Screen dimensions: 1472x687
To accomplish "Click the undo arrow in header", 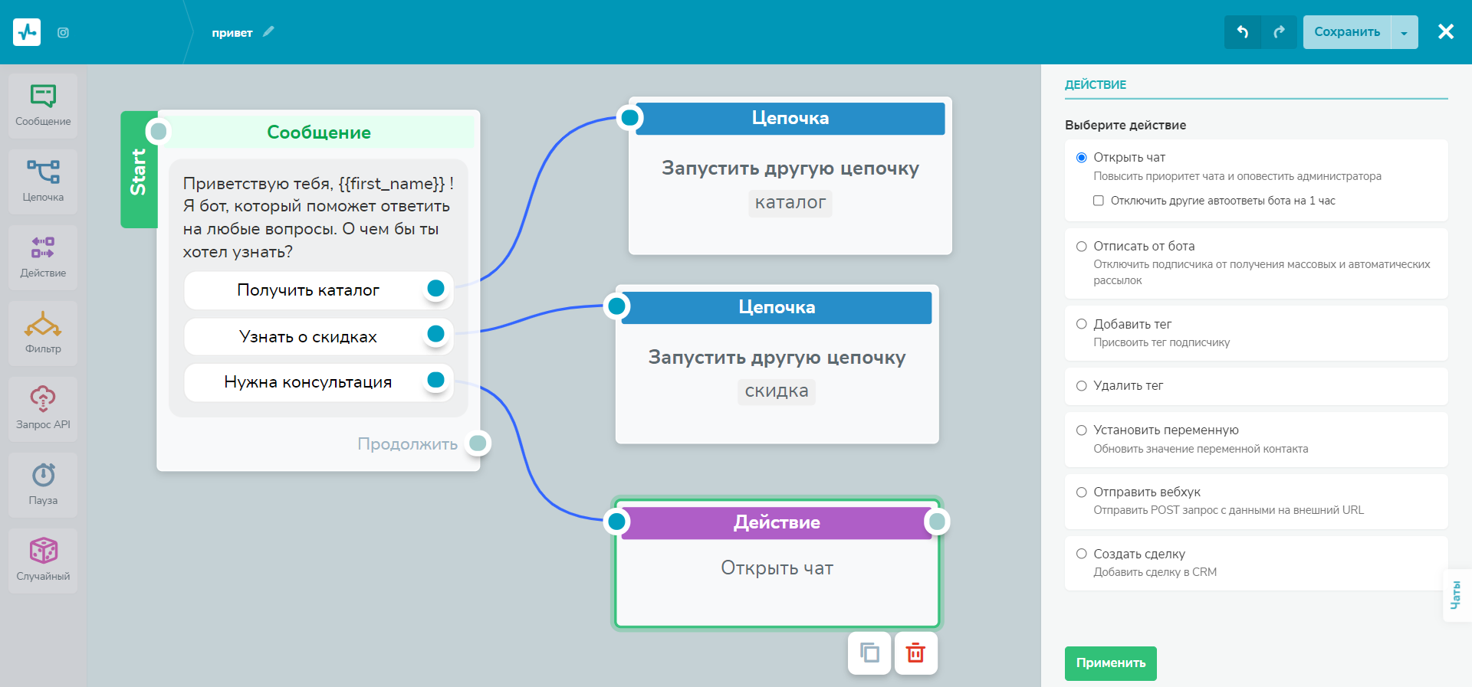I will tap(1243, 32).
